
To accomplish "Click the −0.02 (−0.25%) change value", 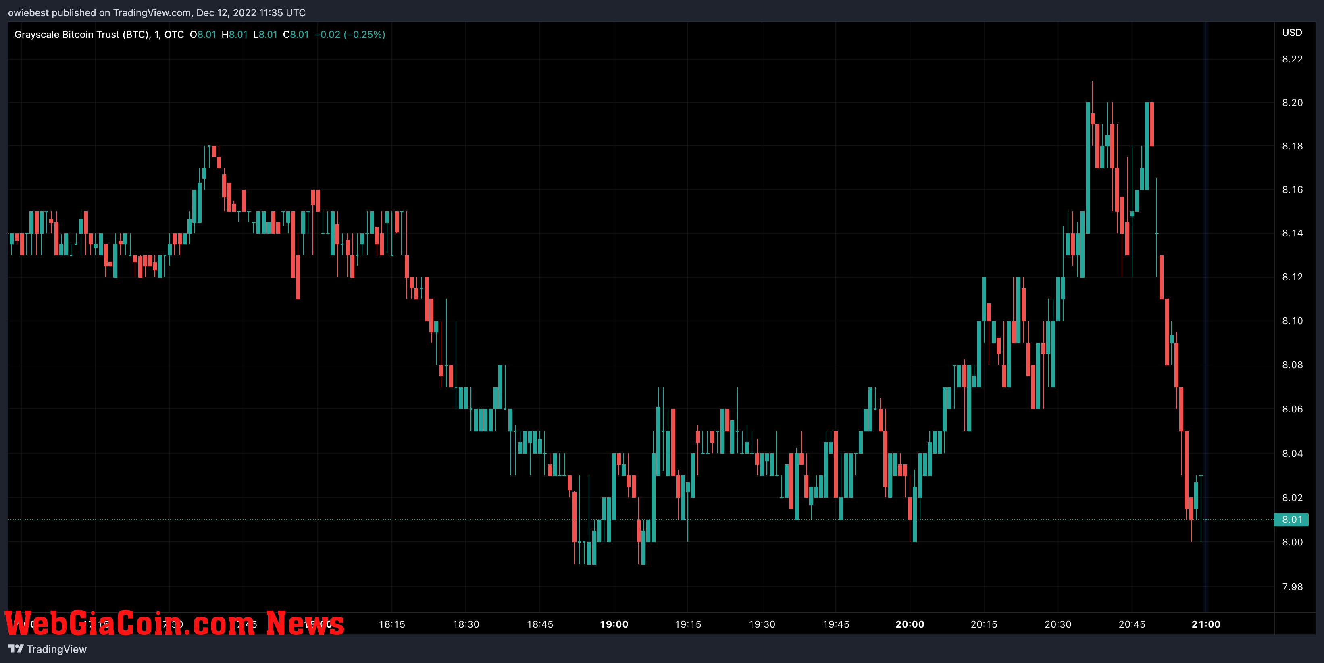I will pyautogui.click(x=350, y=34).
